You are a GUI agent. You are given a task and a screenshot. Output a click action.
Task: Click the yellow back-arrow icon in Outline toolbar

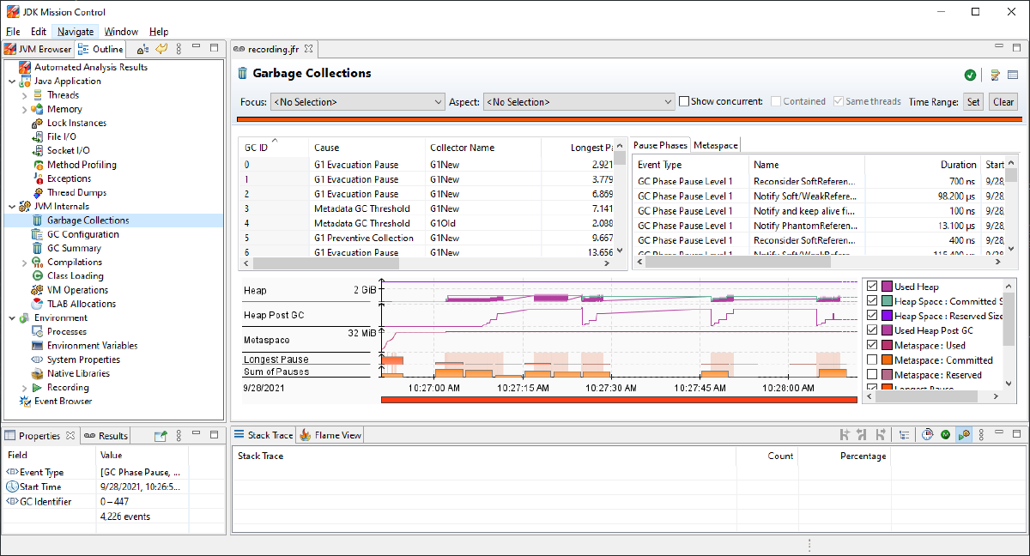pyautogui.click(x=161, y=49)
